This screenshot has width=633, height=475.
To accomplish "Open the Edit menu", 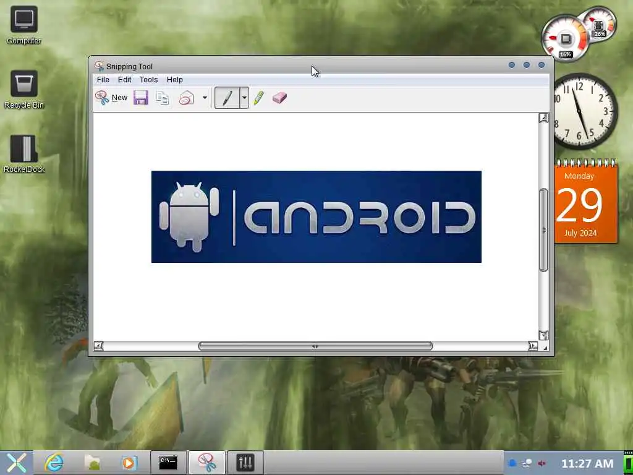I will [x=124, y=80].
